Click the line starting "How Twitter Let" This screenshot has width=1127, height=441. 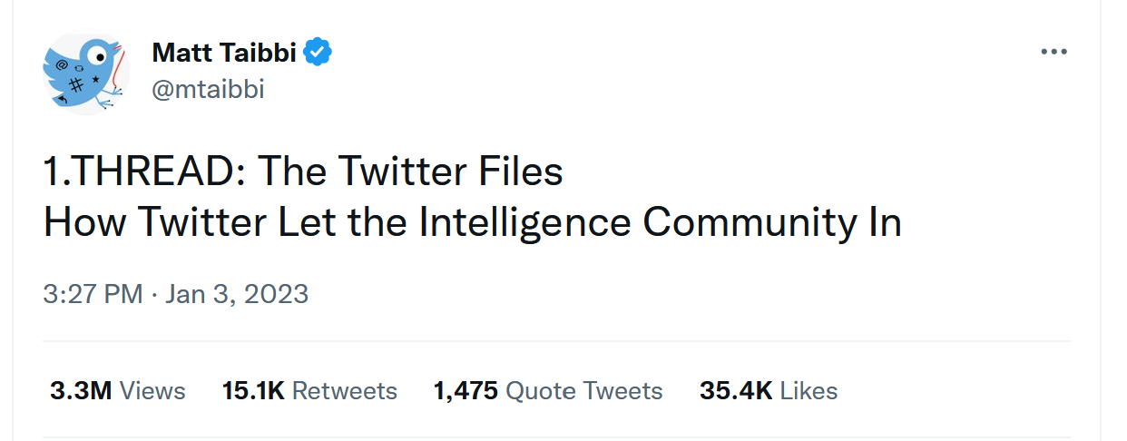[472, 223]
